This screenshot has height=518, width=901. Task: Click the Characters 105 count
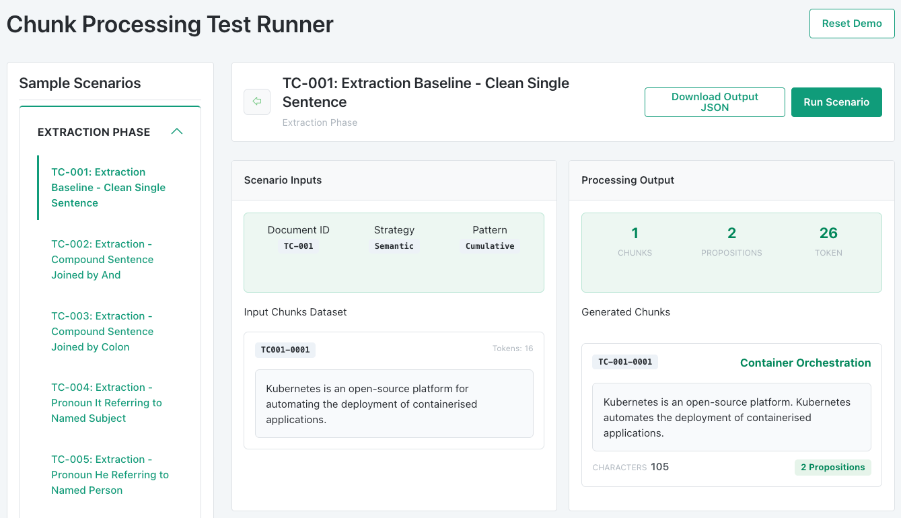click(x=630, y=467)
